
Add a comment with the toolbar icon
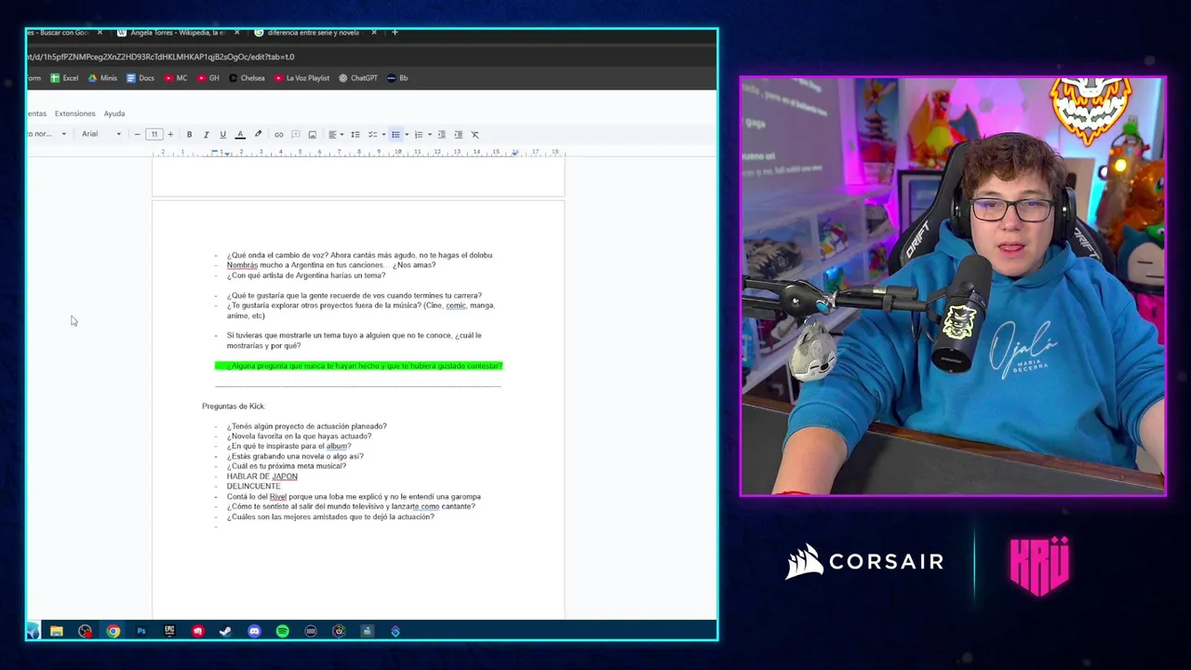295,134
